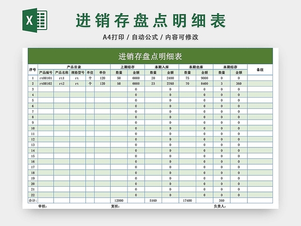
Task: Click the 17400 total cell
Action: pyautogui.click(x=188, y=200)
